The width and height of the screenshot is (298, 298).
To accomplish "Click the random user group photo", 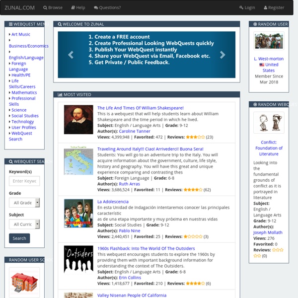I will [269, 41].
